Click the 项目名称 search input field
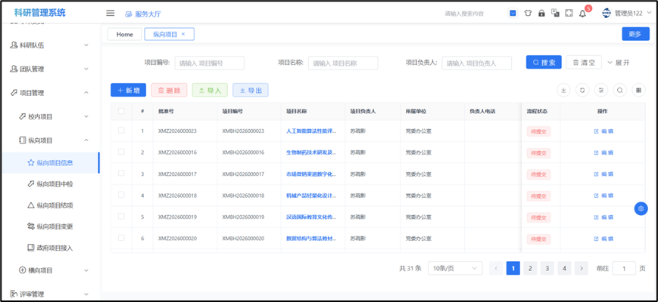Screen dimensions: 658x302 [x=342, y=63]
